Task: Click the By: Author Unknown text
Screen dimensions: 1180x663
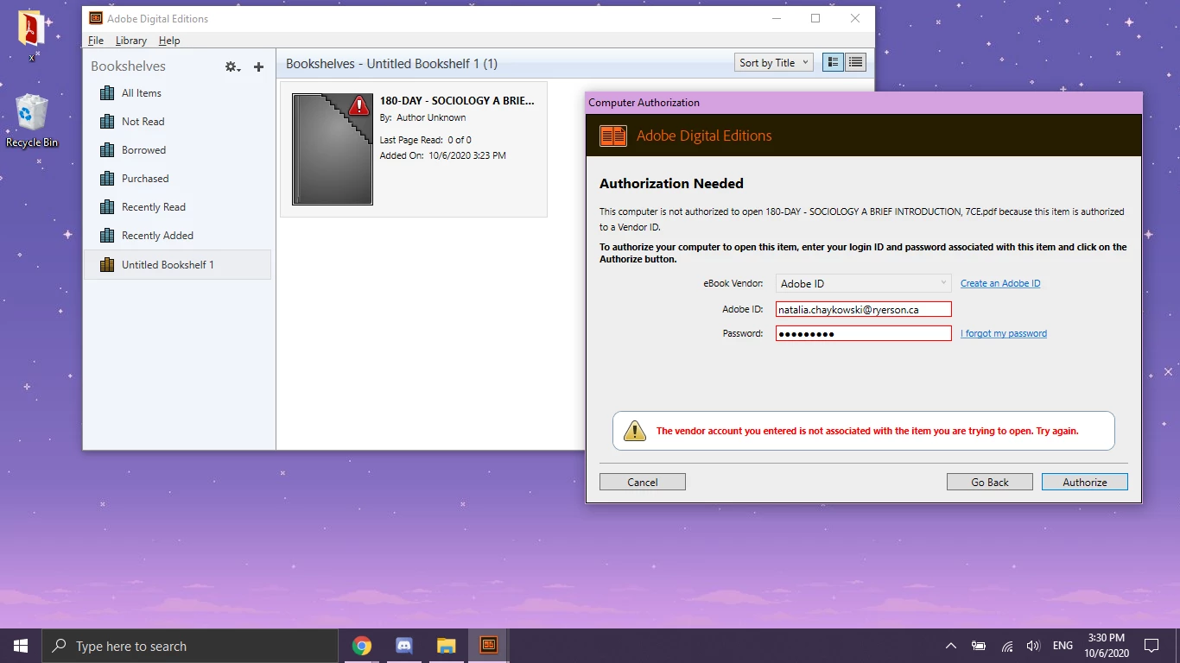Action: [422, 117]
